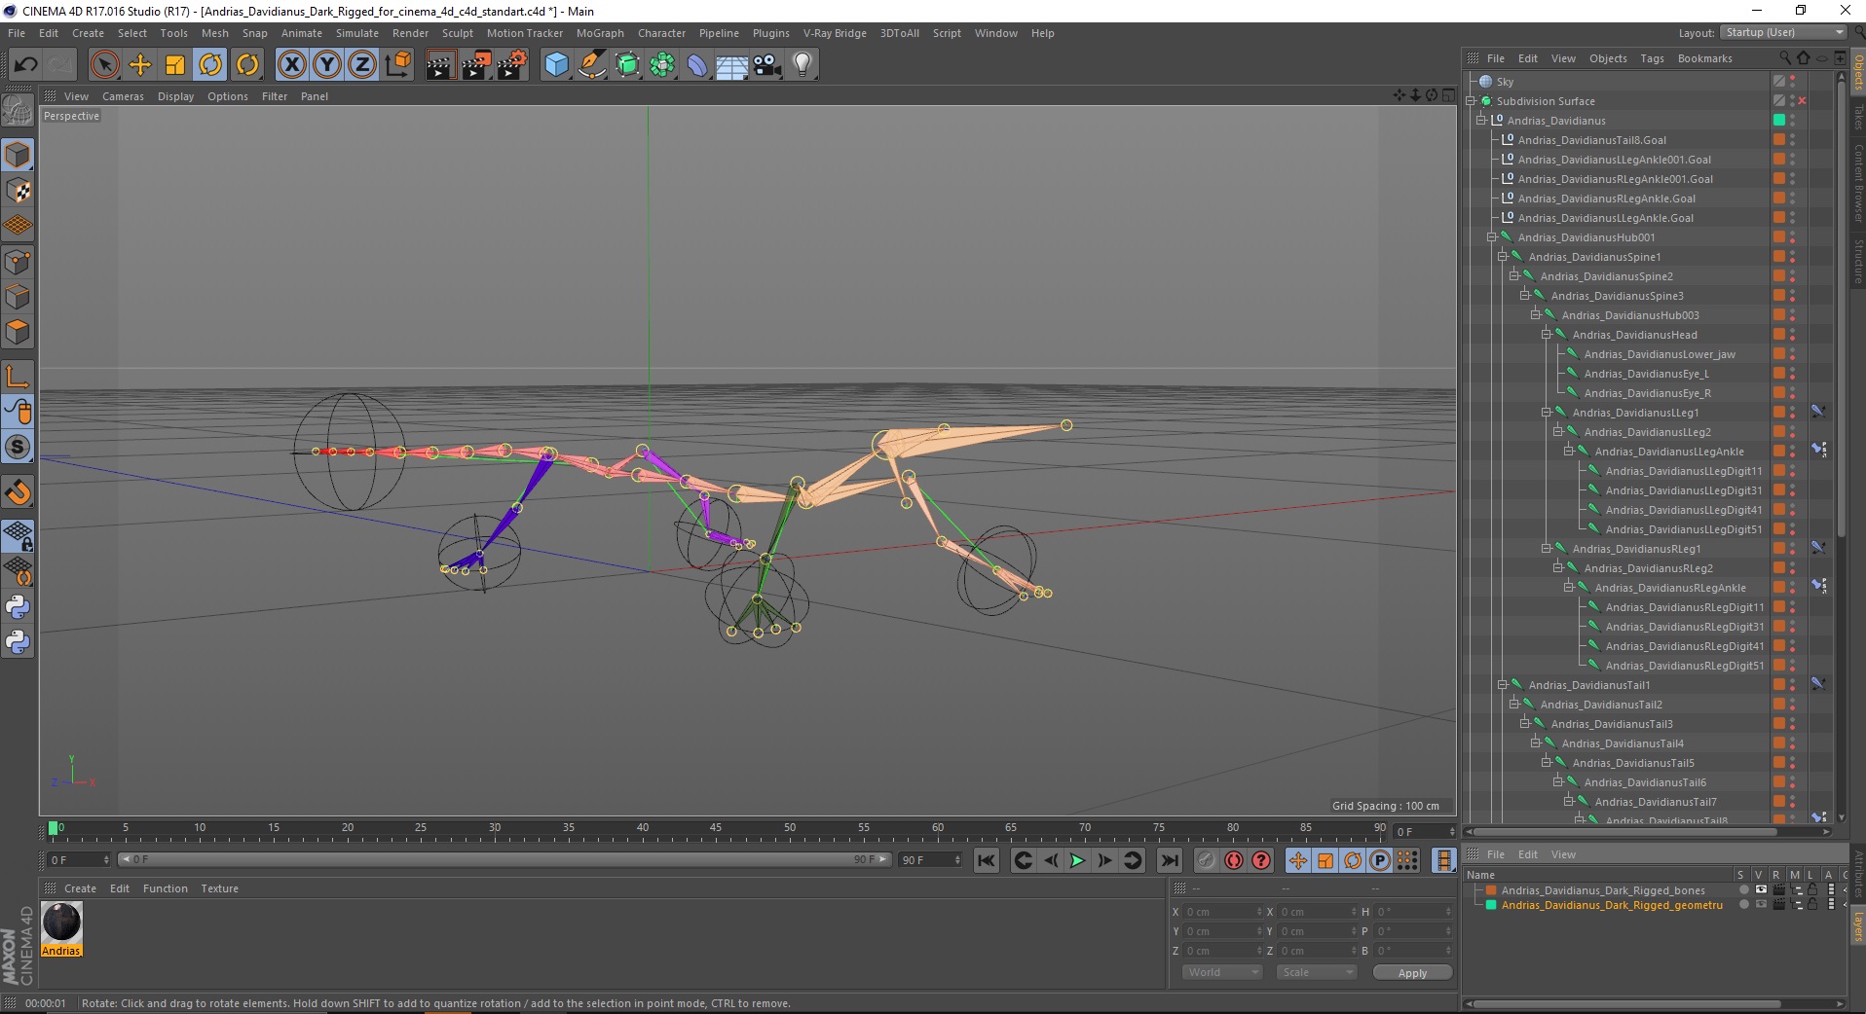
Task: Open the Character menu
Action: [x=661, y=33]
